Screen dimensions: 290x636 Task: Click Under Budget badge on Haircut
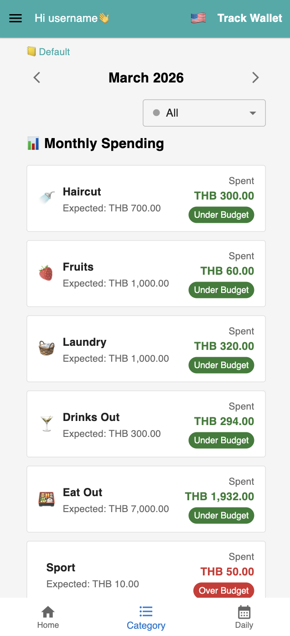(x=221, y=215)
